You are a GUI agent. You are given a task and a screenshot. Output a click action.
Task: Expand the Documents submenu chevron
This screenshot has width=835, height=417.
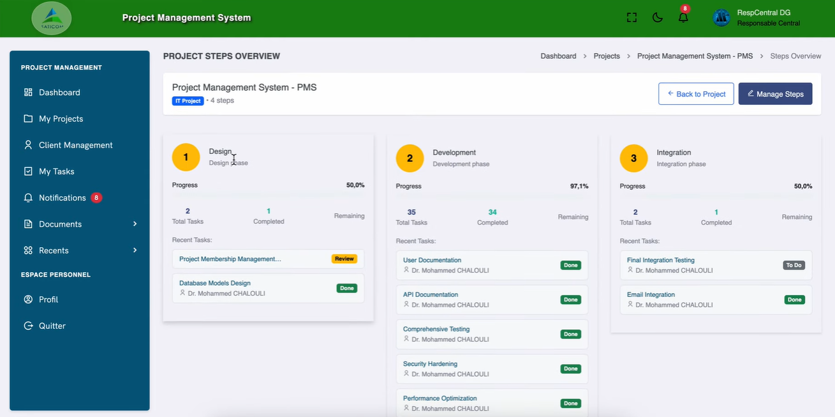135,224
